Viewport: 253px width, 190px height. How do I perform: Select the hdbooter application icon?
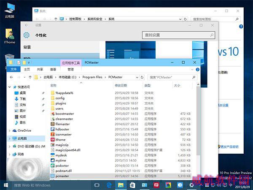53,129
